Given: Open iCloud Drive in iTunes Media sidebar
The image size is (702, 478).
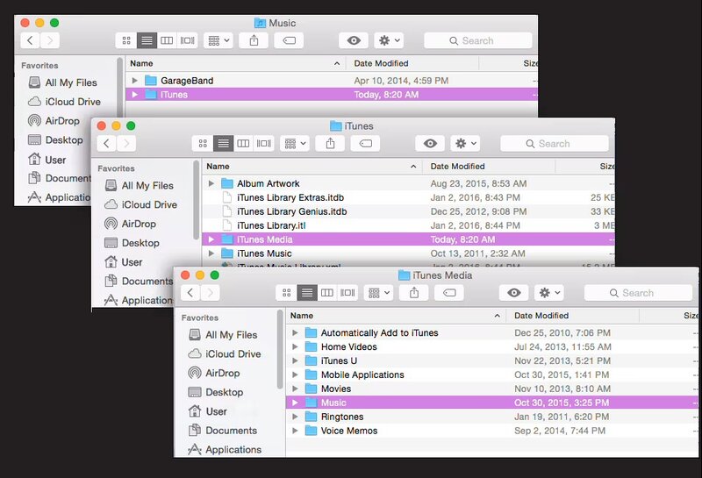Looking at the screenshot, I should coord(225,354).
